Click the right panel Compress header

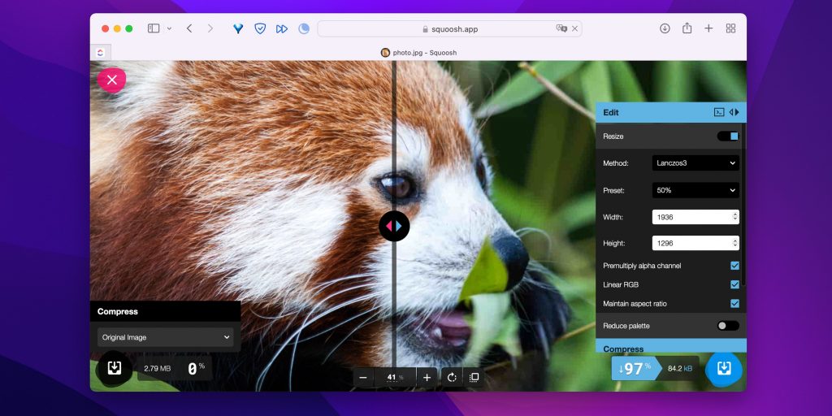pos(670,346)
